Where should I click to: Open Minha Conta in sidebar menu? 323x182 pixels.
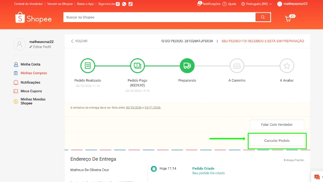(x=30, y=64)
